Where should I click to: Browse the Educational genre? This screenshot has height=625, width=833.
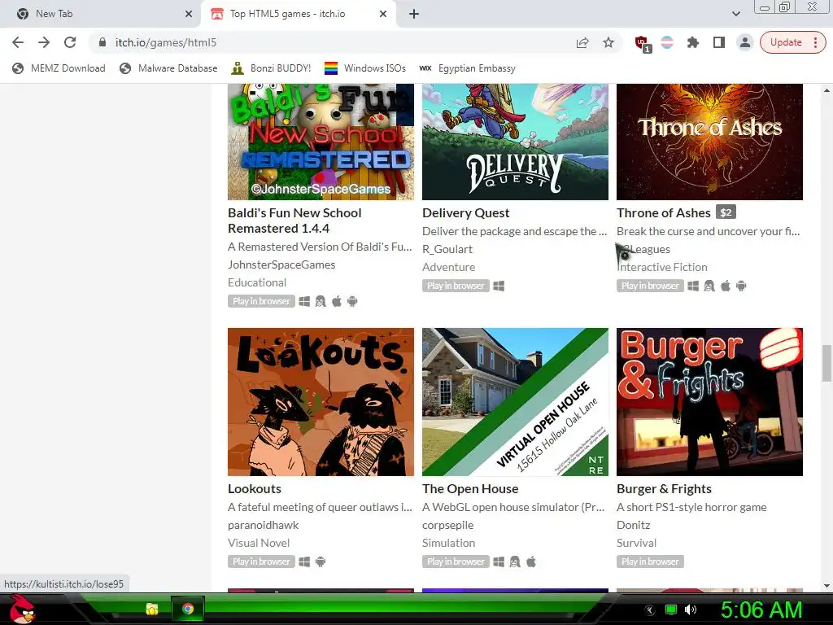click(x=257, y=282)
